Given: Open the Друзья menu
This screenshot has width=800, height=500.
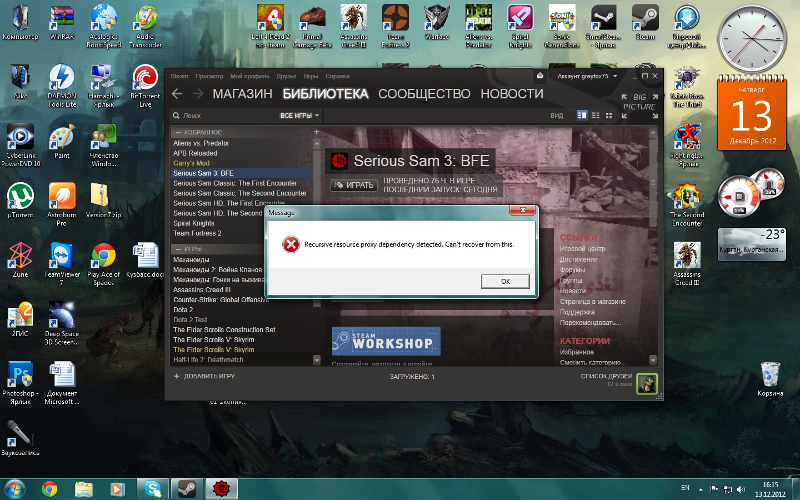Looking at the screenshot, I should coord(286,76).
